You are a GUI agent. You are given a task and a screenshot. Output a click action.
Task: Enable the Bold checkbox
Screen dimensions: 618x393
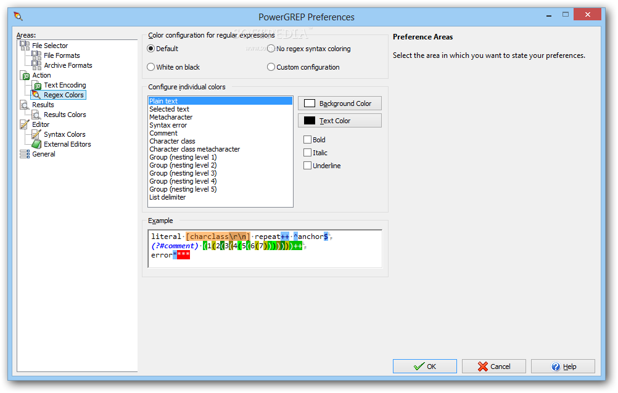[x=307, y=140]
